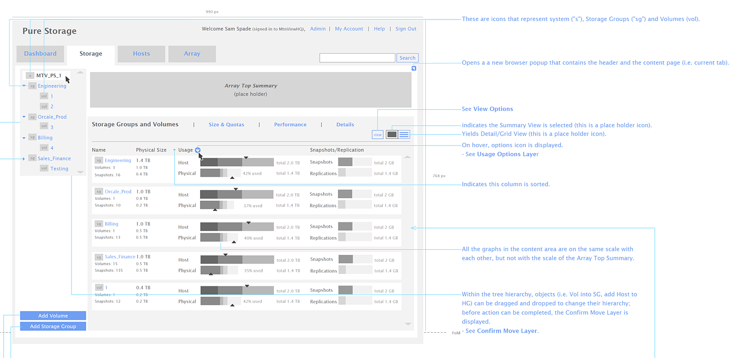737x358 pixels.
Task: Click the vol icon beside volume 4 in tree
Action: click(44, 148)
